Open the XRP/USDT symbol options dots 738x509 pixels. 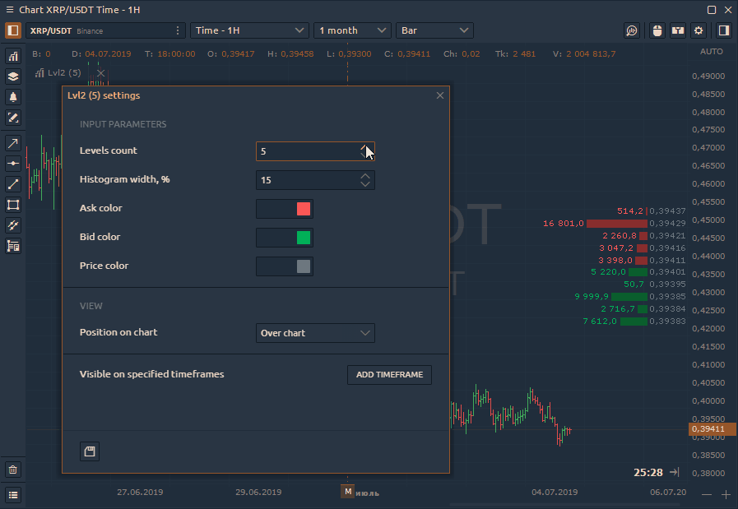pos(178,30)
